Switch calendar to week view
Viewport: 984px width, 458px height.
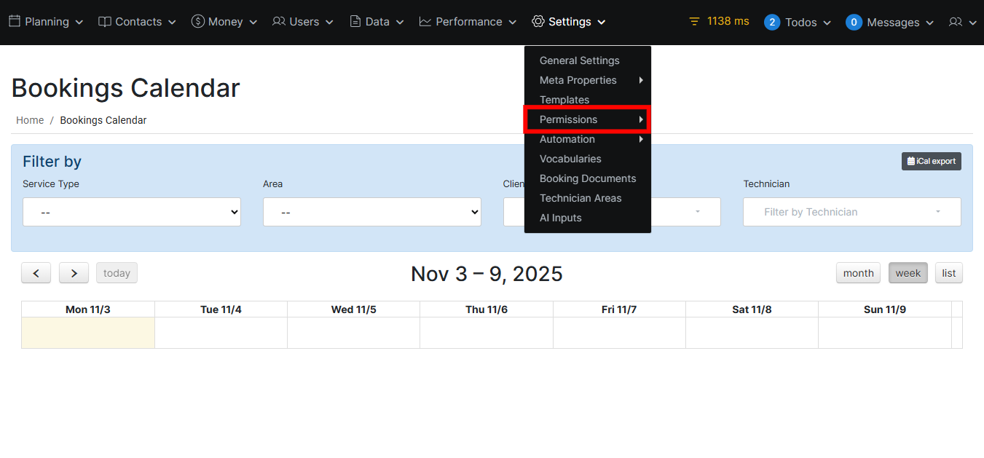pos(908,273)
